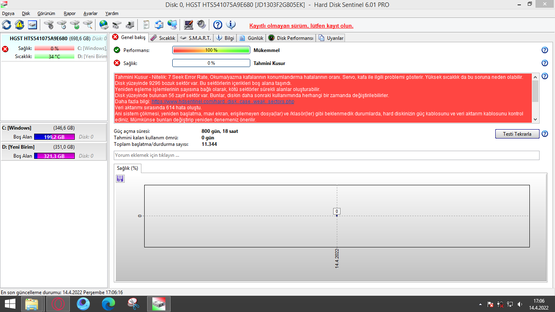Click the toolbar disk icon with magnifying glass
555x312 pixels.
pos(88,25)
